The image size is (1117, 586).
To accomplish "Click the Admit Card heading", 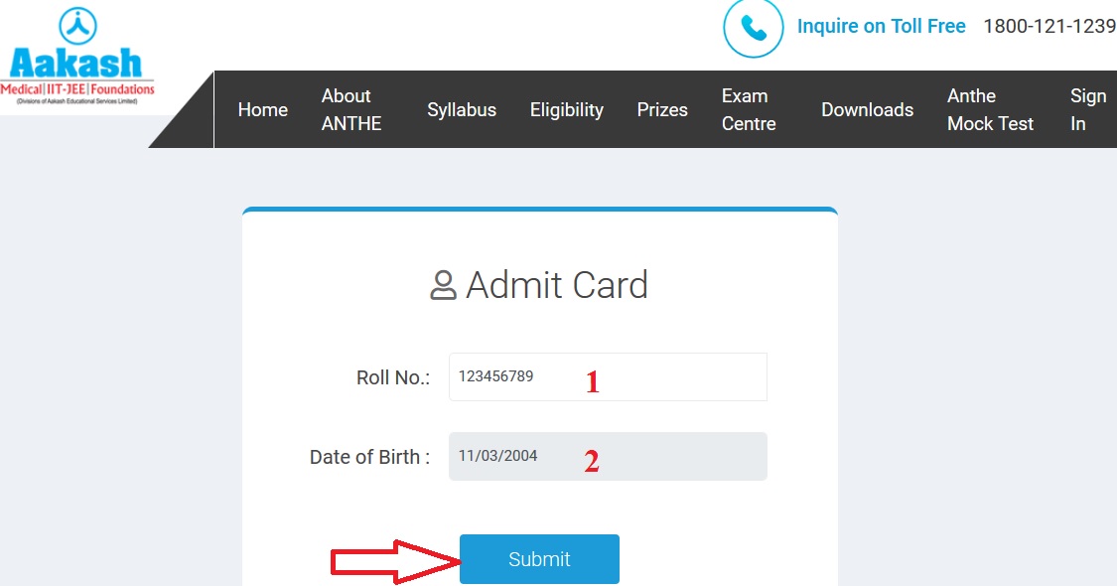I will [556, 286].
